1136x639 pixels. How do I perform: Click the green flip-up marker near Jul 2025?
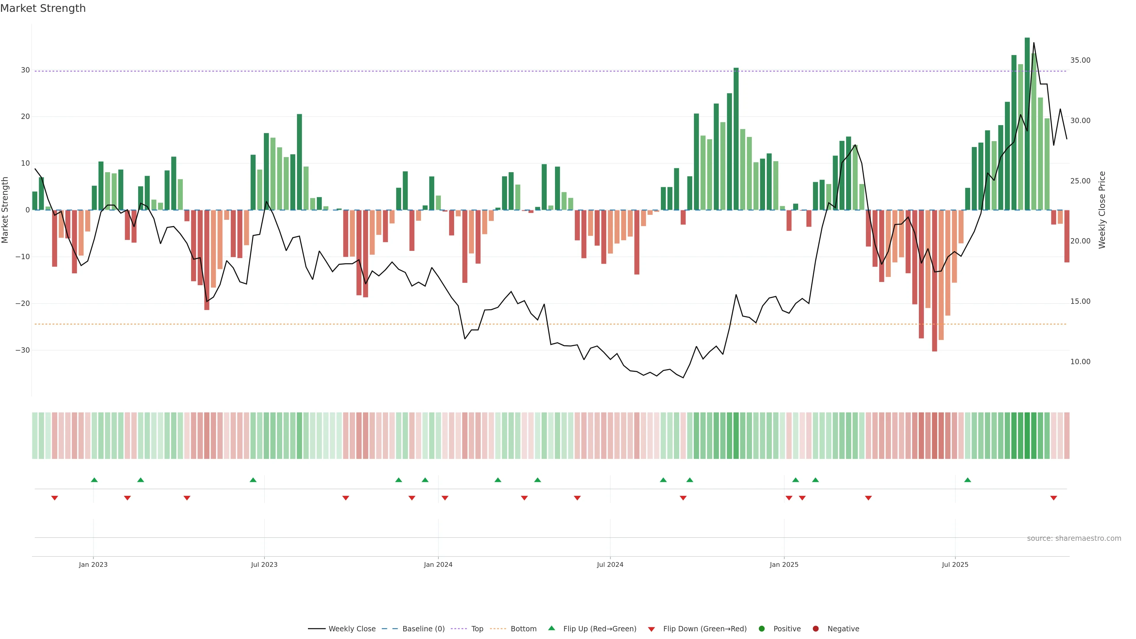(968, 480)
